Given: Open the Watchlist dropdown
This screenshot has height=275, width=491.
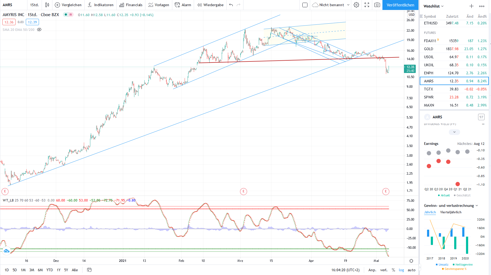Looking at the screenshot, I should [433, 6].
